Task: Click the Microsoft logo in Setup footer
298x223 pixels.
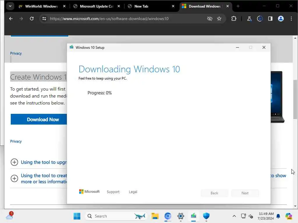Action: (x=89, y=192)
